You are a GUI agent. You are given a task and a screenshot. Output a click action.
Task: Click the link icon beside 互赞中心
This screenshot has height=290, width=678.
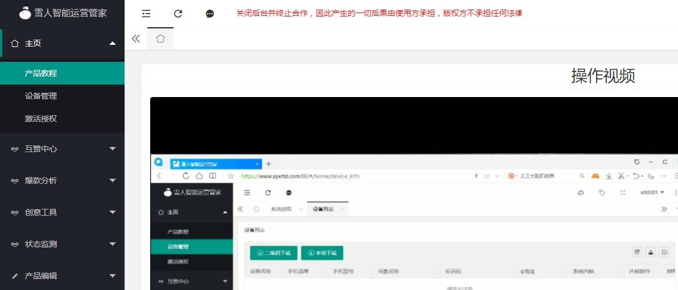[15, 149]
